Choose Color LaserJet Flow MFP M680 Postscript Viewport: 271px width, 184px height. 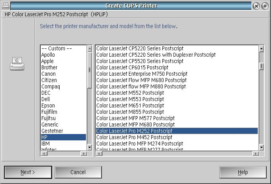[177, 80]
